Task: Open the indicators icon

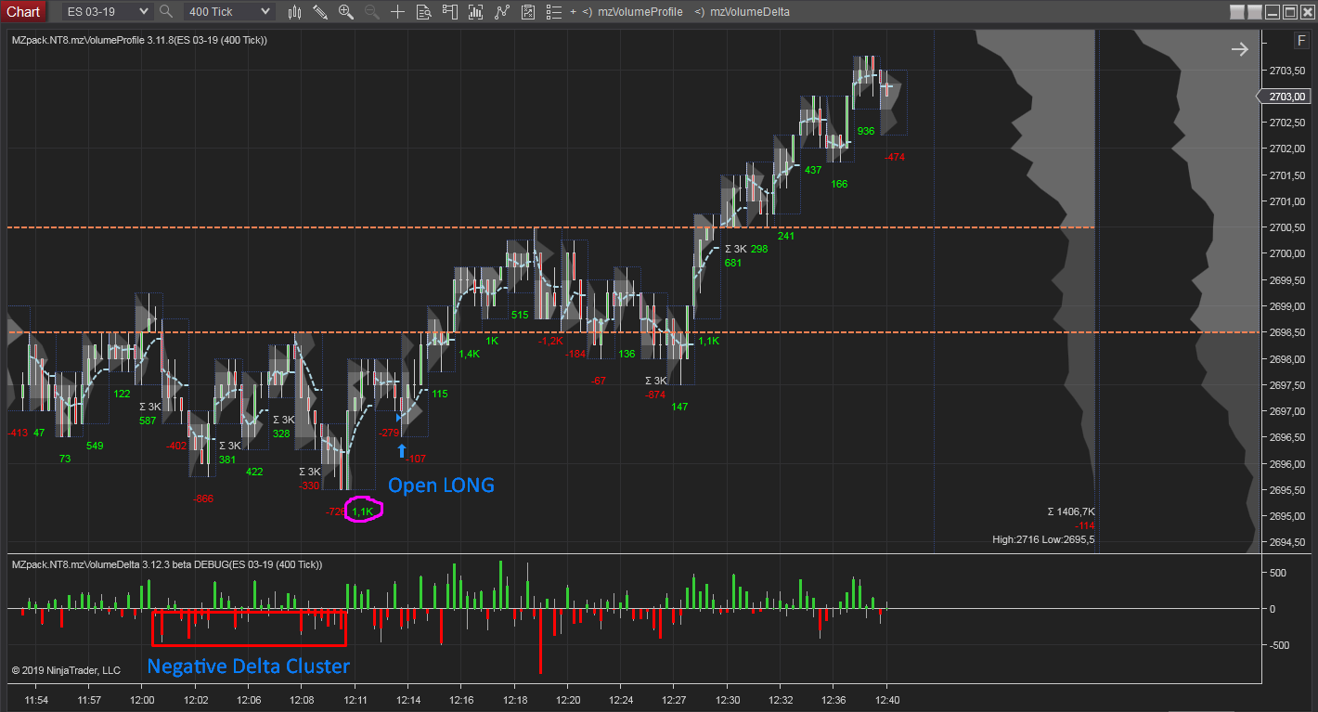Action: [x=502, y=12]
